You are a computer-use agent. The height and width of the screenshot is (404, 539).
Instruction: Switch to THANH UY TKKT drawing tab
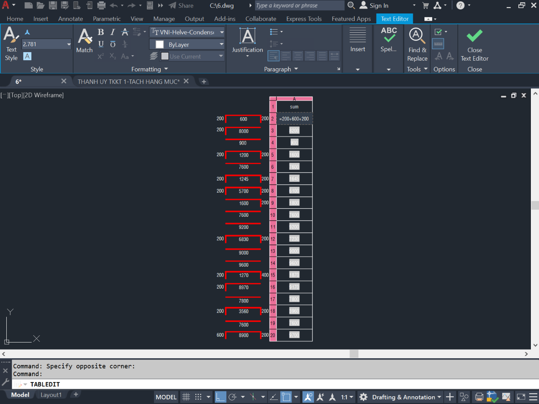coord(128,81)
